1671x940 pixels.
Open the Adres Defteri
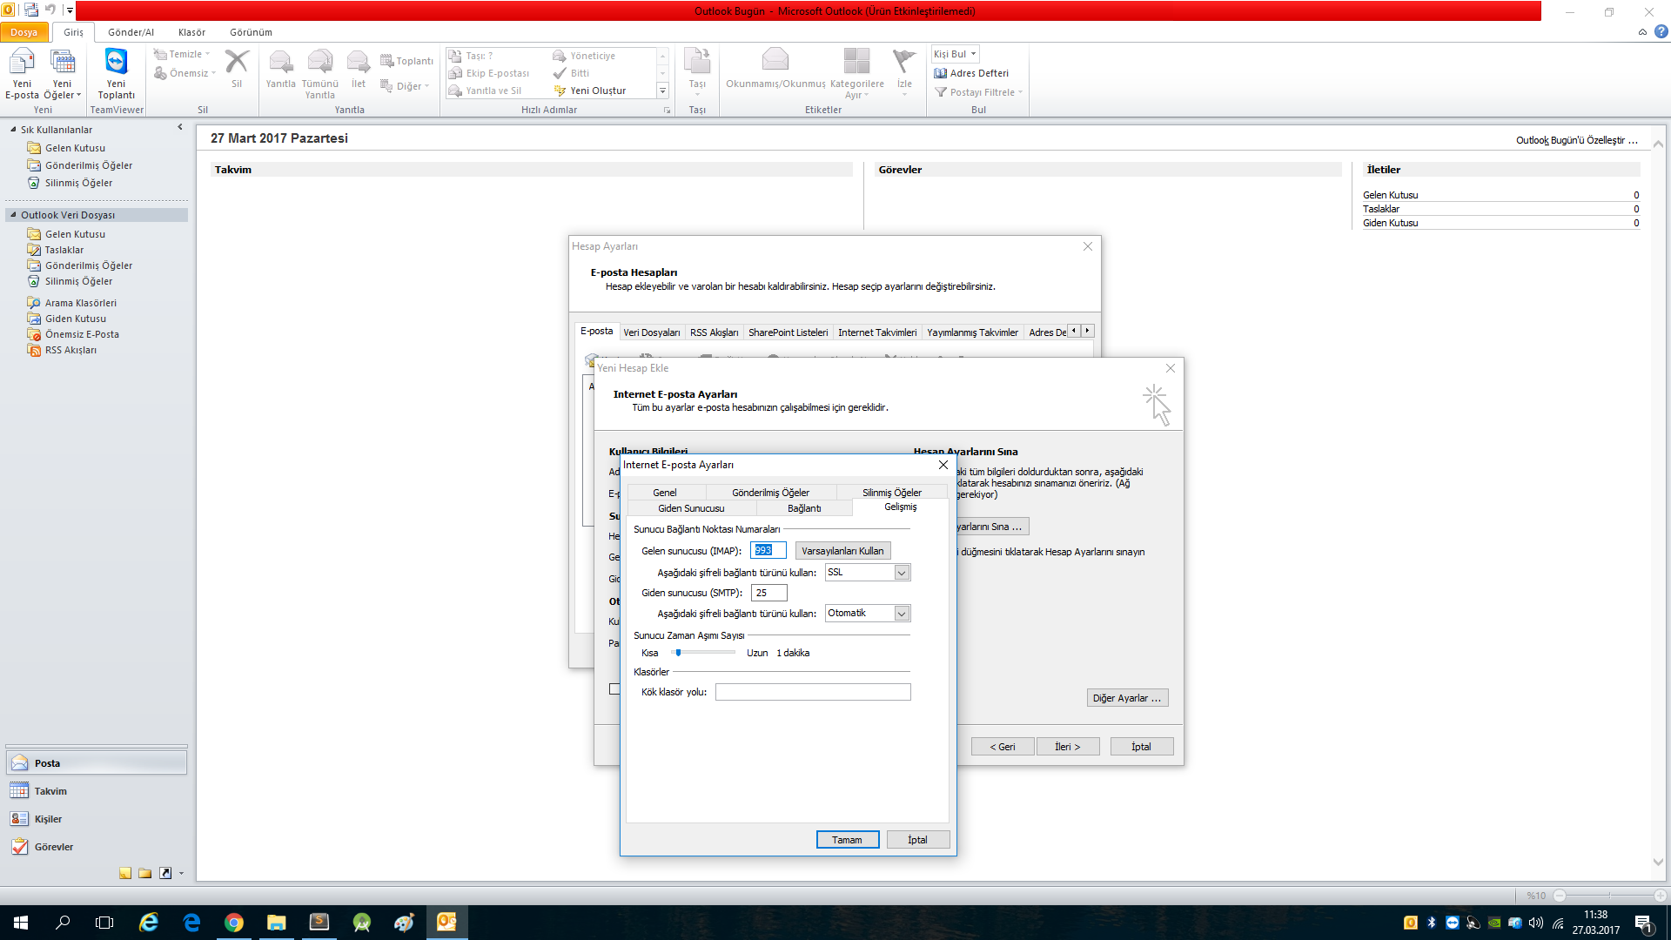tap(971, 73)
